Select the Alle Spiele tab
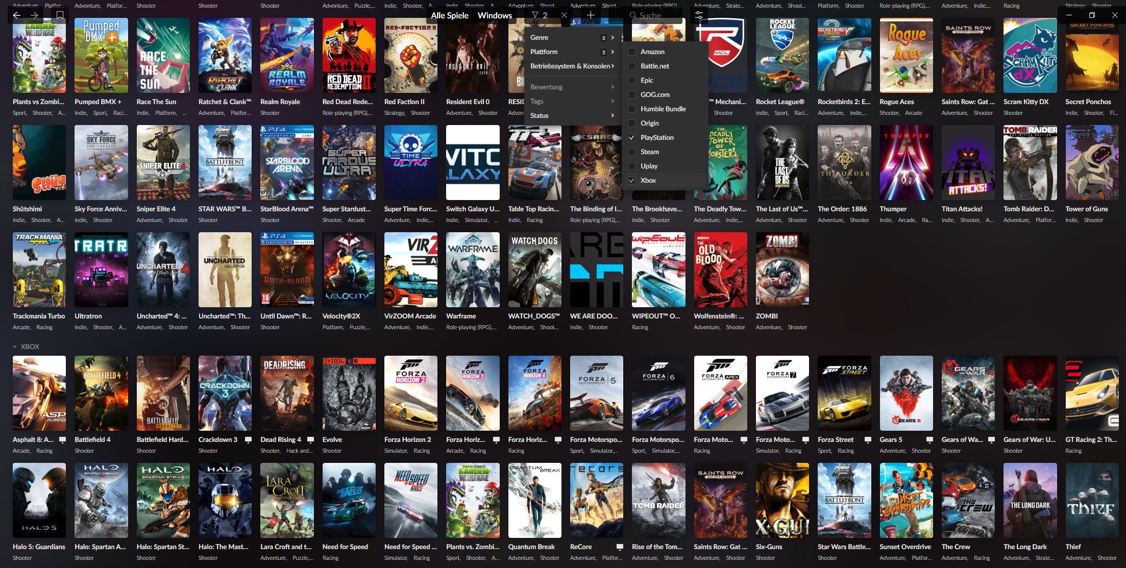Screen dimensions: 1126x568 449,15
